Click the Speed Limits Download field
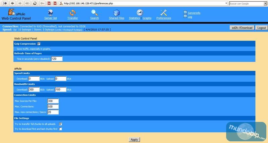Viewport: 268px width, 143px height. click(34, 79)
